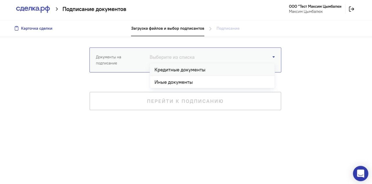The image size is (372, 184).
Task: Click the clipboard icon beside Карточка сделки
Action: 17,28
